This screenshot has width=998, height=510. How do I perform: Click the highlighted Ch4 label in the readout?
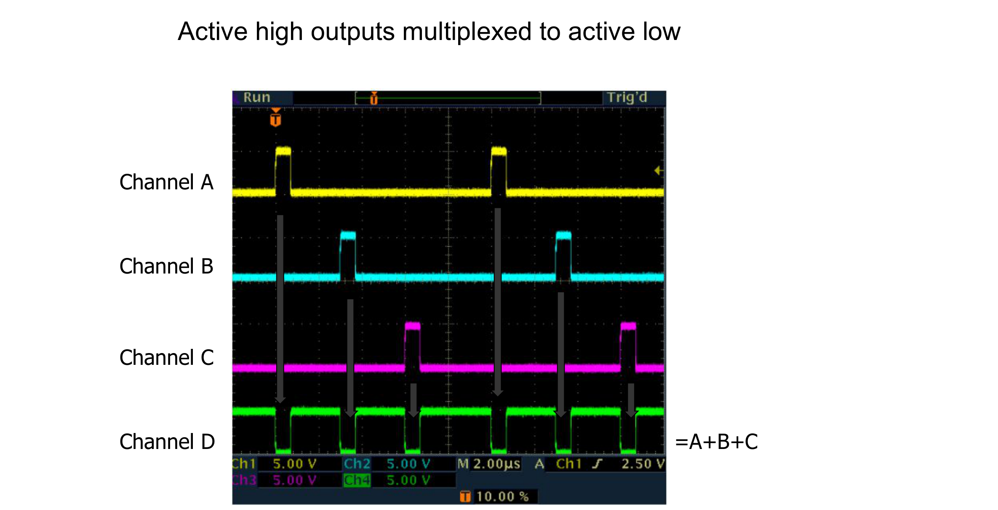(357, 480)
